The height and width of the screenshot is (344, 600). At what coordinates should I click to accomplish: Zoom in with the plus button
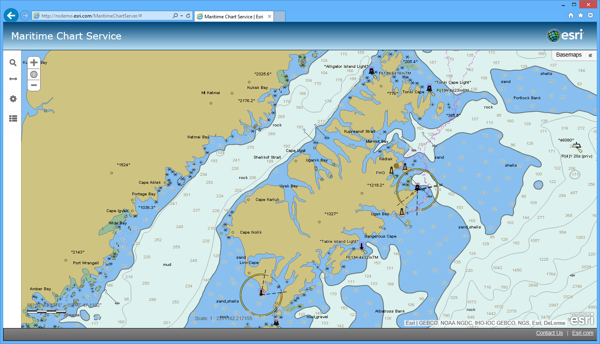[x=34, y=63]
